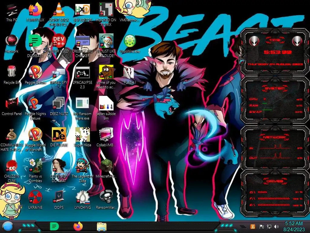The width and height of the screenshot is (310, 233).
Task: Select the OOPS desktop shortcut
Action: point(59,200)
